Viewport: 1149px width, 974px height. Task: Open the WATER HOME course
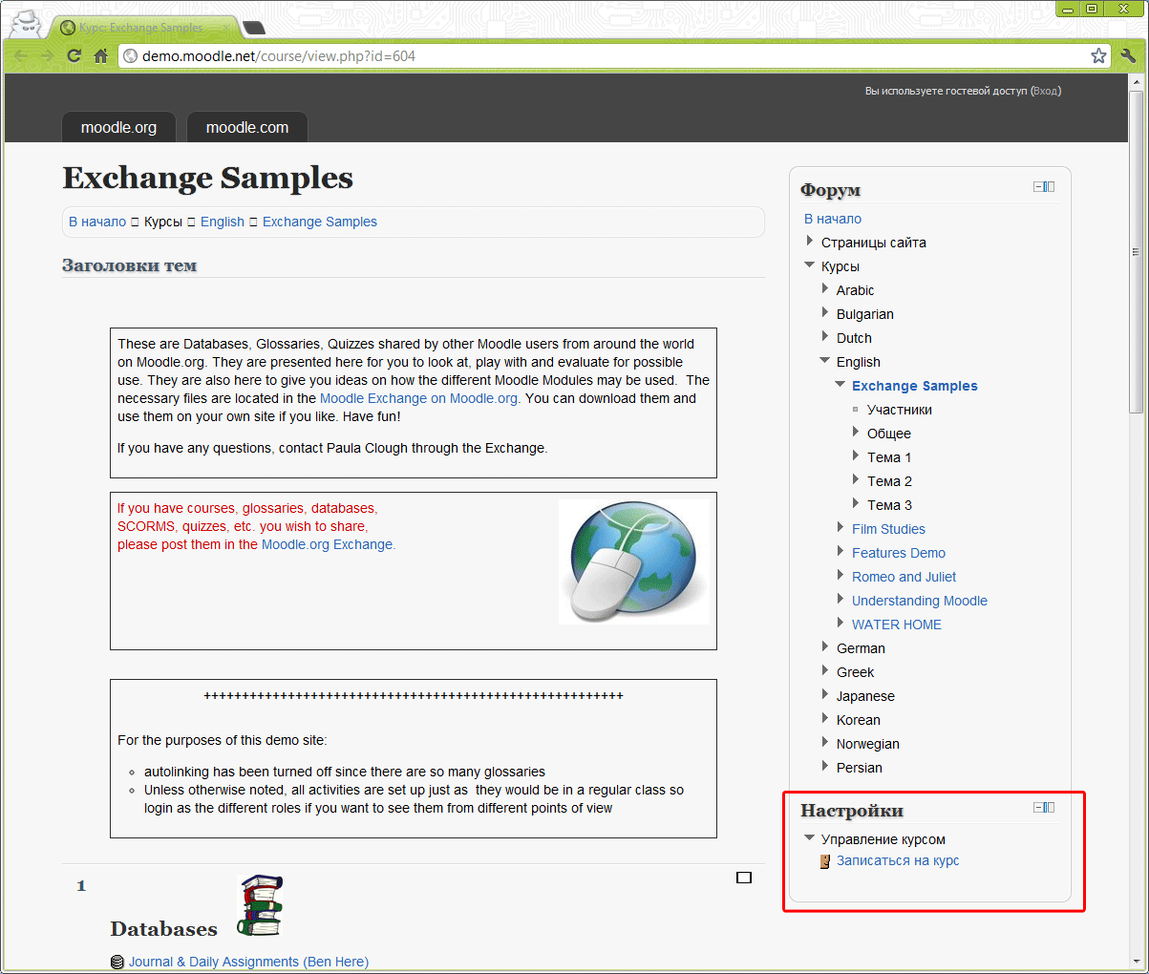pos(897,625)
